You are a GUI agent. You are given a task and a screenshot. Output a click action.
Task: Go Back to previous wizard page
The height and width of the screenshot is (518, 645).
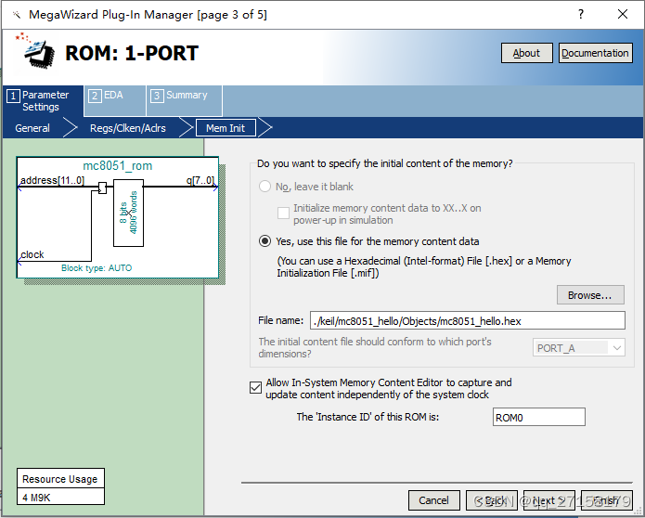pyautogui.click(x=492, y=500)
